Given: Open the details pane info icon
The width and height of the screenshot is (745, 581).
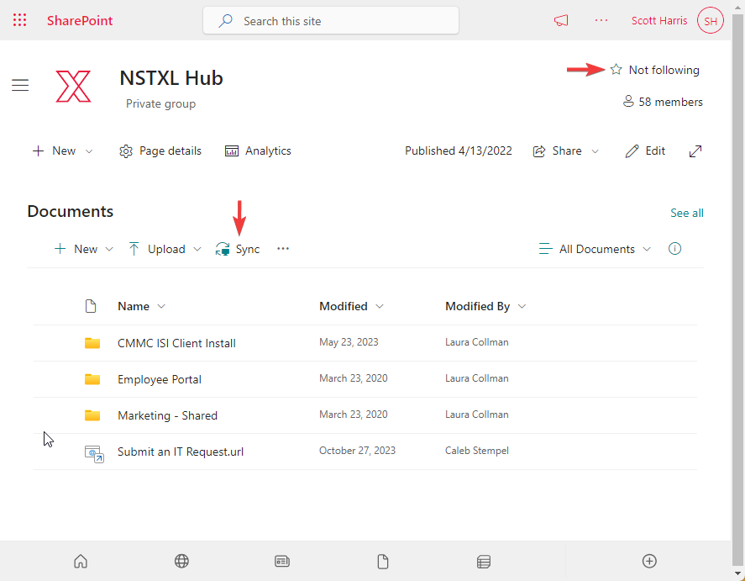Looking at the screenshot, I should click(674, 248).
